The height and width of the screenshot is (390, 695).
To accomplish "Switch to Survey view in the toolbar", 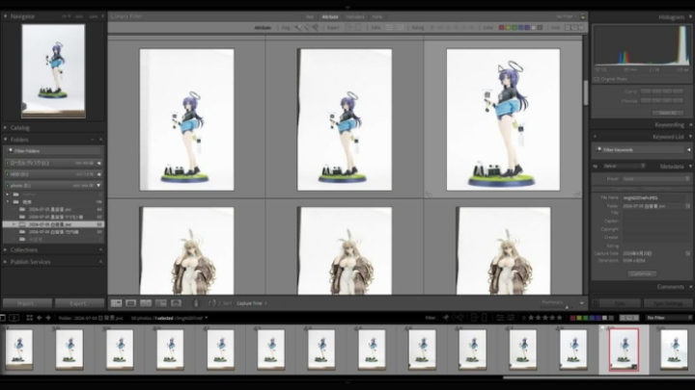I will (x=161, y=303).
